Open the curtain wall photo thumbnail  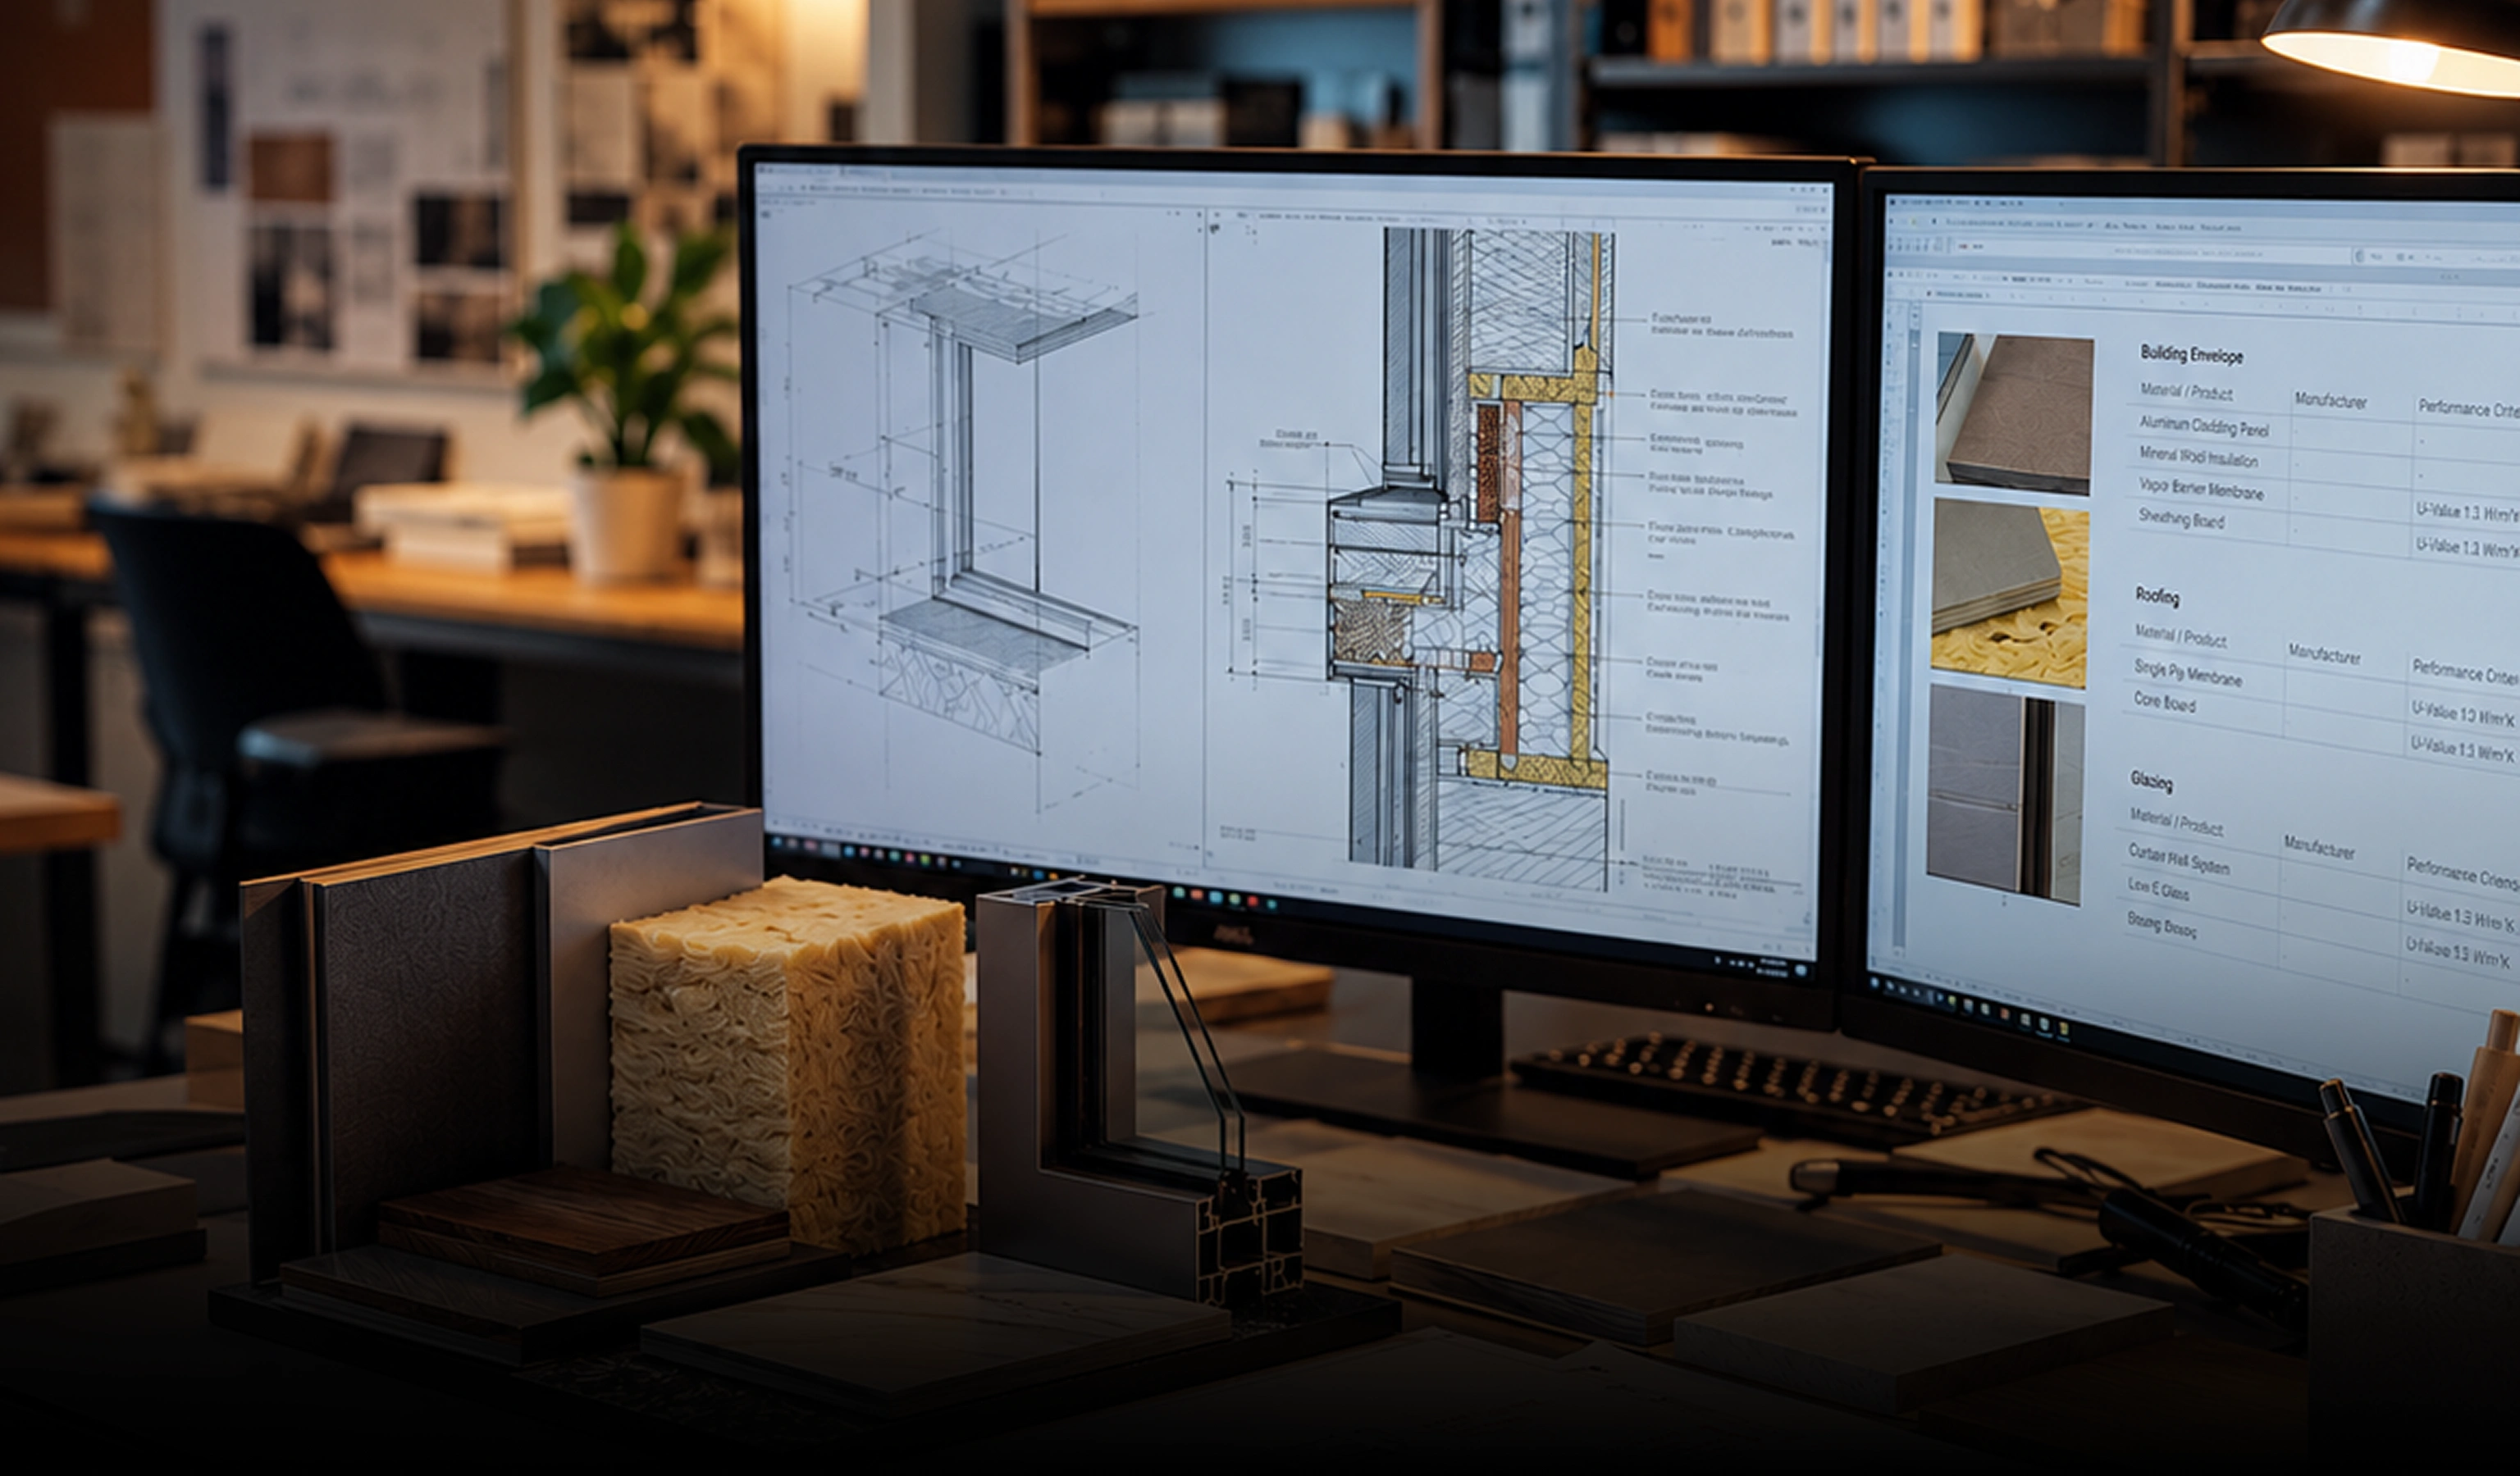pyautogui.click(x=2005, y=795)
